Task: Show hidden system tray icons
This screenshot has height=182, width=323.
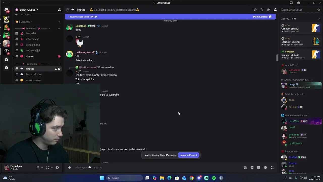Action: coord(285,178)
